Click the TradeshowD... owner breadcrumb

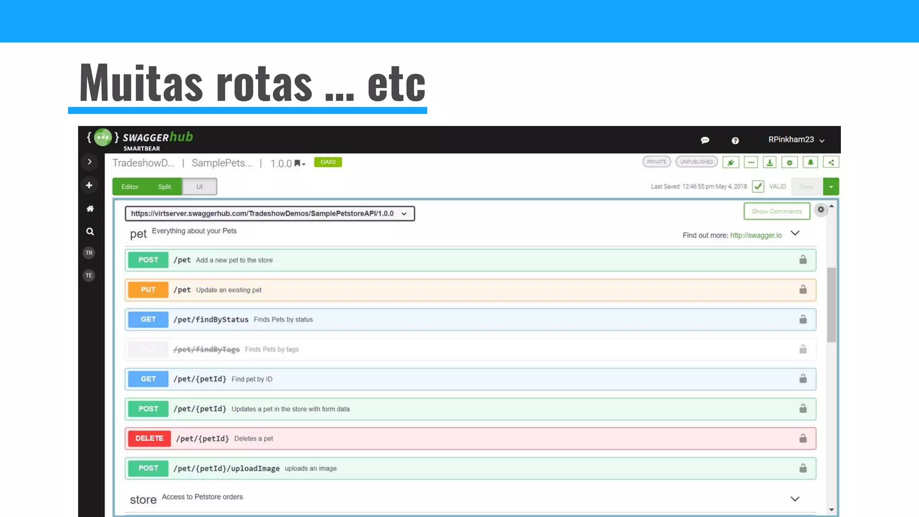(x=143, y=163)
